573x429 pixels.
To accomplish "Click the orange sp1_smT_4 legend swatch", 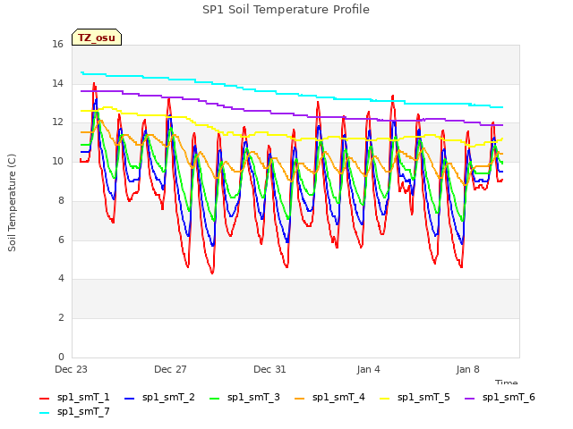I will 299,399.
